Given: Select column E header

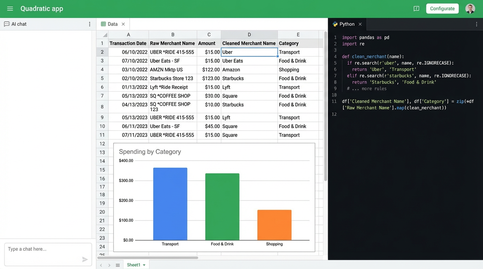Looking at the screenshot, I should pyautogui.click(x=298, y=34).
